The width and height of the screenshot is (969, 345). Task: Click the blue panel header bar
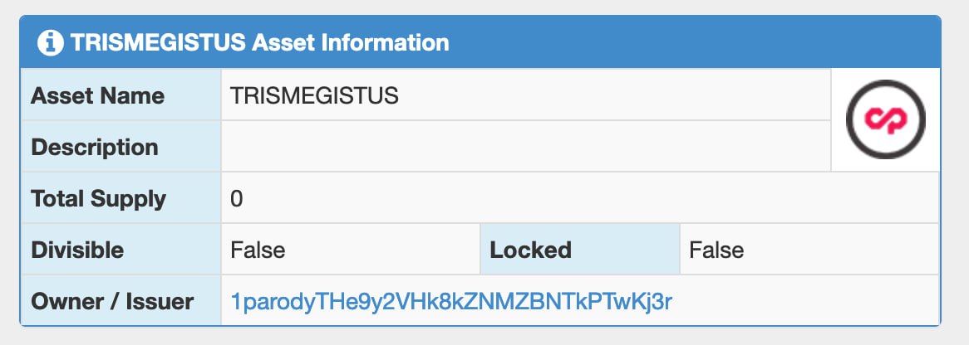click(x=480, y=42)
